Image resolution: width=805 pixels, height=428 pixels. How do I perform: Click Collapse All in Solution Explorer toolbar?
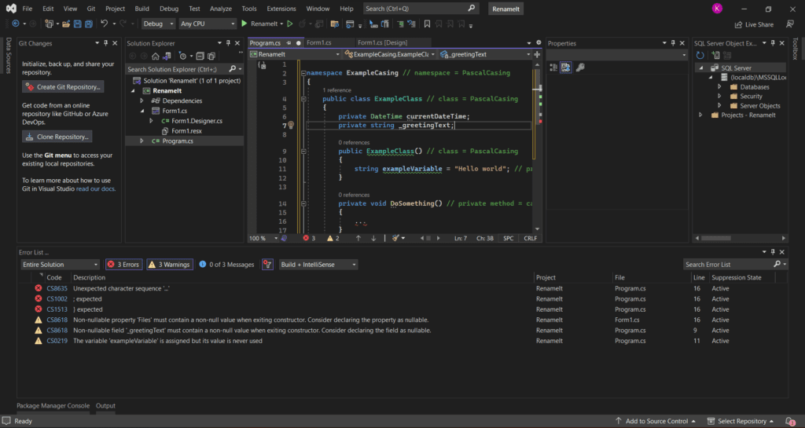(200, 56)
